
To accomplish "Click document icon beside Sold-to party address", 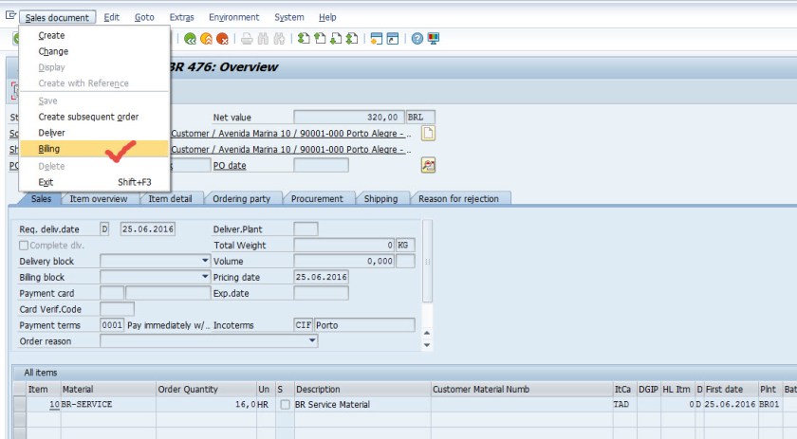I will tap(428, 133).
